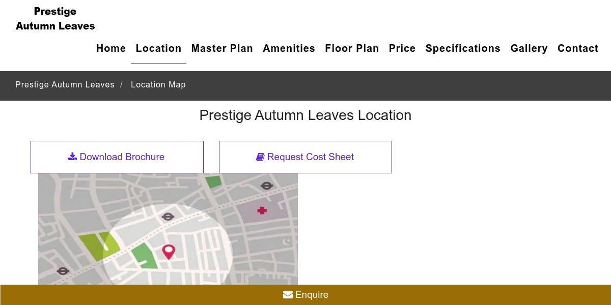Open the Gallery menu item
This screenshot has width=611, height=305.
pyautogui.click(x=529, y=48)
